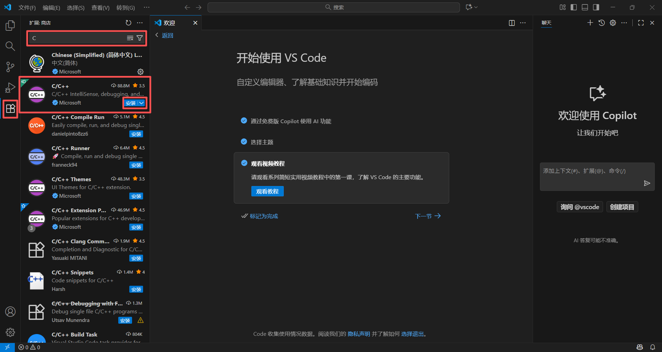Open the 文件(F) menu
Image resolution: width=662 pixels, height=352 pixels.
(x=27, y=8)
